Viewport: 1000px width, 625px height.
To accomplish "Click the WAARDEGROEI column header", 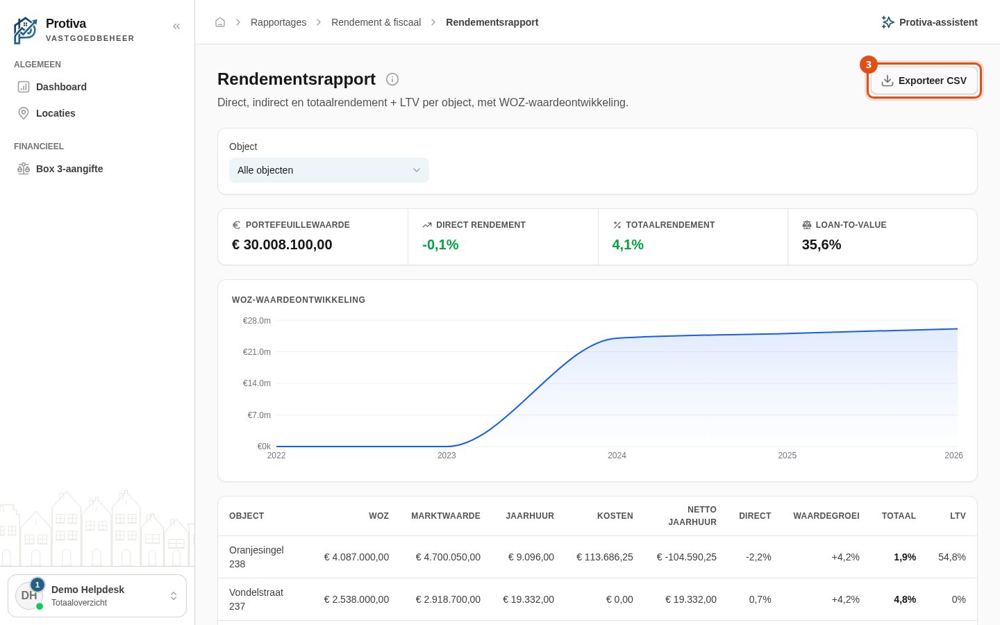I will (x=826, y=516).
